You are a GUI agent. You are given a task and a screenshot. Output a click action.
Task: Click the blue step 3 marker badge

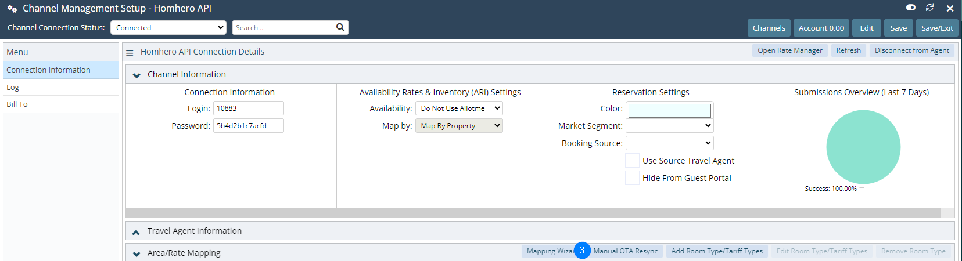point(582,251)
